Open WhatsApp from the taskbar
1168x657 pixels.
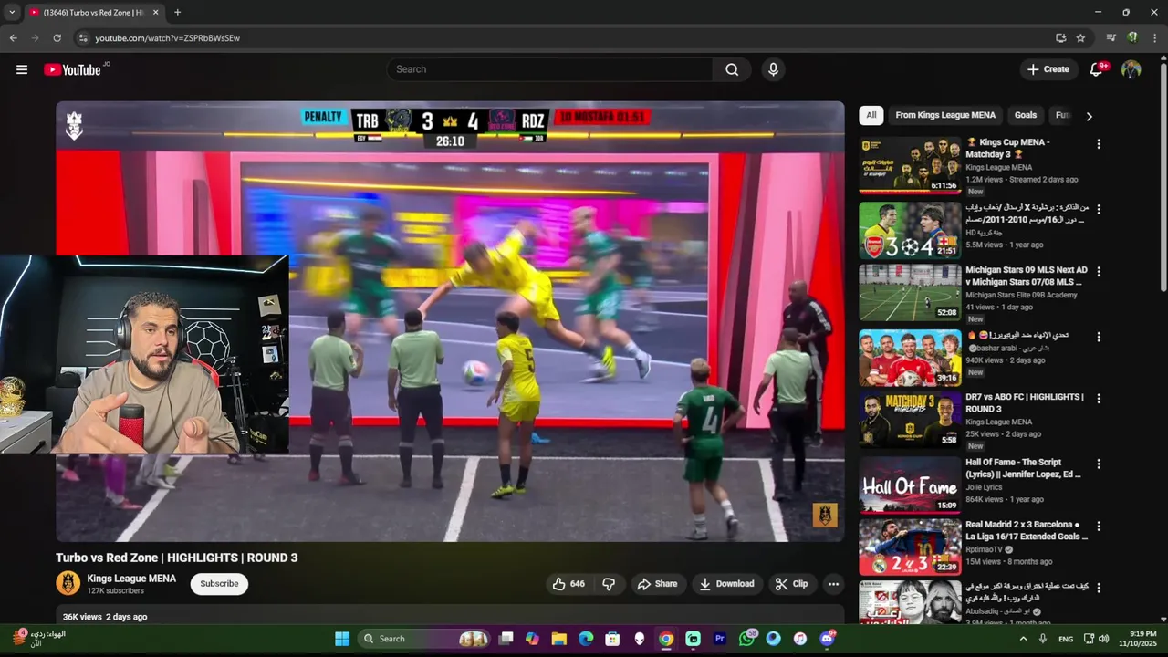click(x=747, y=639)
